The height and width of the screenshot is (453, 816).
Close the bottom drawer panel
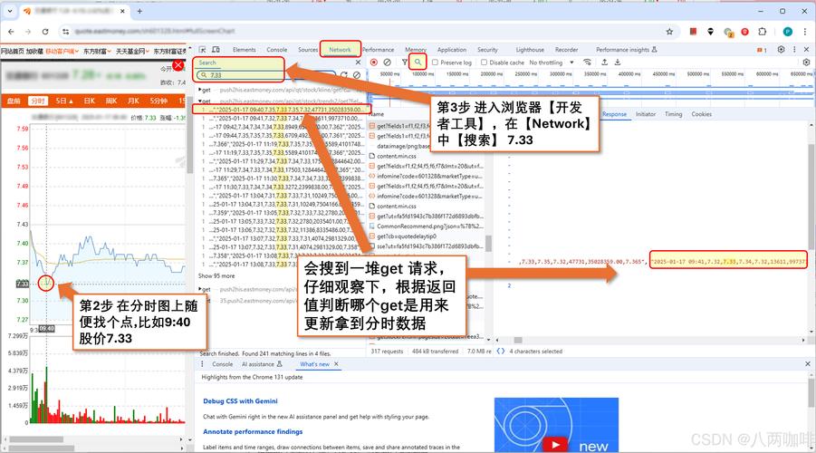pos(808,364)
